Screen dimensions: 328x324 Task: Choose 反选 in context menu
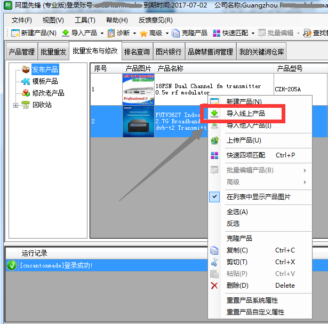click(233, 224)
